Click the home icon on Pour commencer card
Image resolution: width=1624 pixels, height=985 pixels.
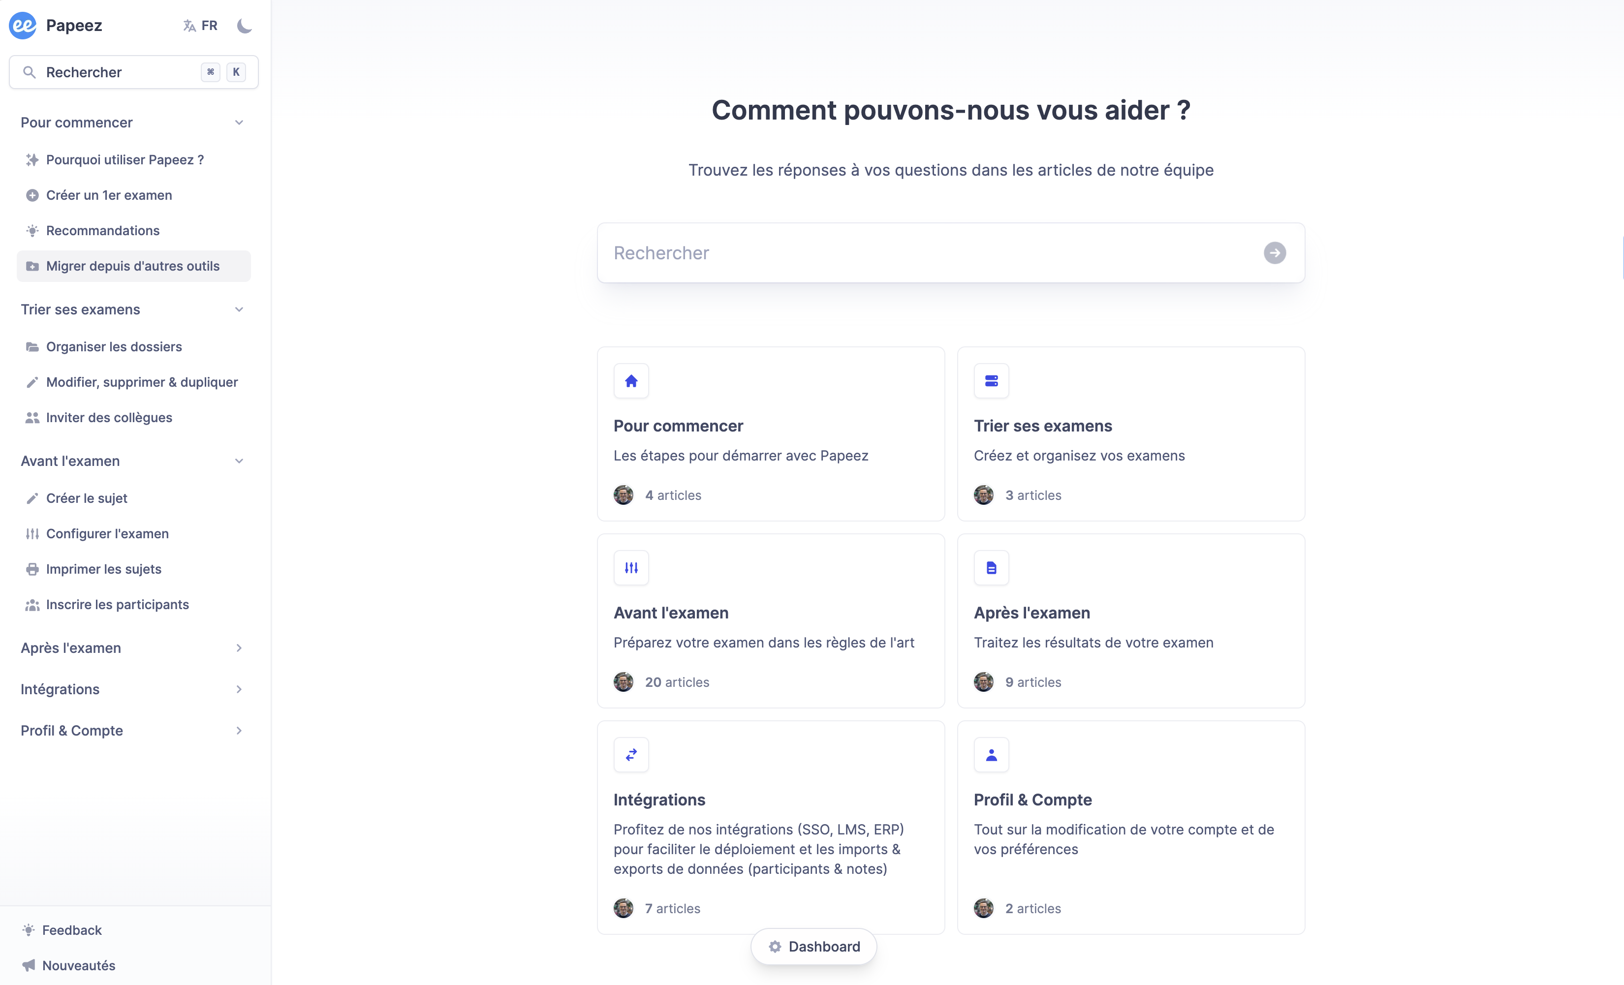click(x=631, y=381)
